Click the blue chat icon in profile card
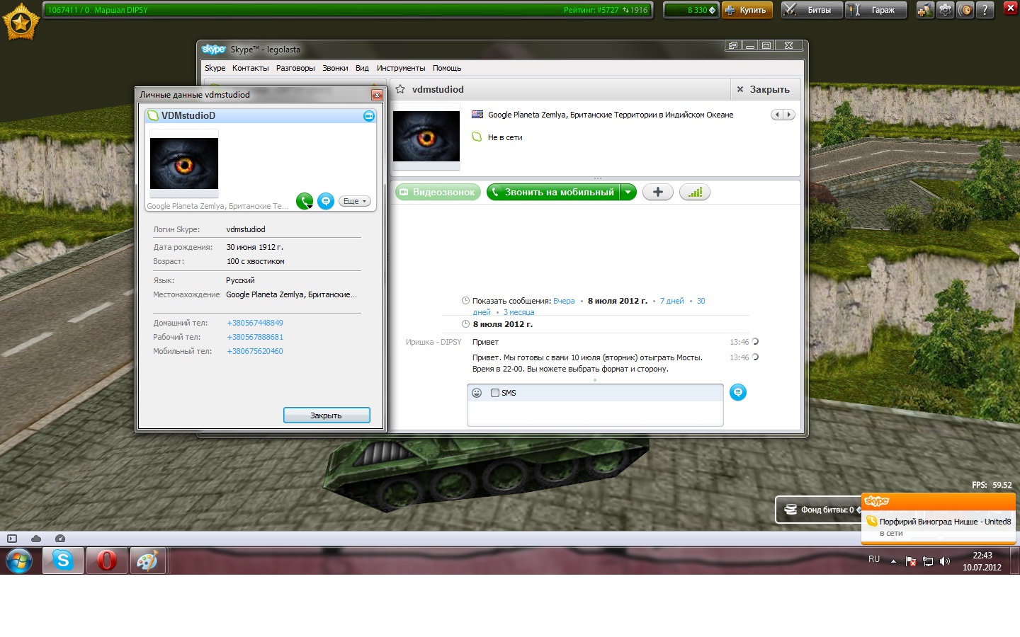This screenshot has height=637, width=1020. 326,201
